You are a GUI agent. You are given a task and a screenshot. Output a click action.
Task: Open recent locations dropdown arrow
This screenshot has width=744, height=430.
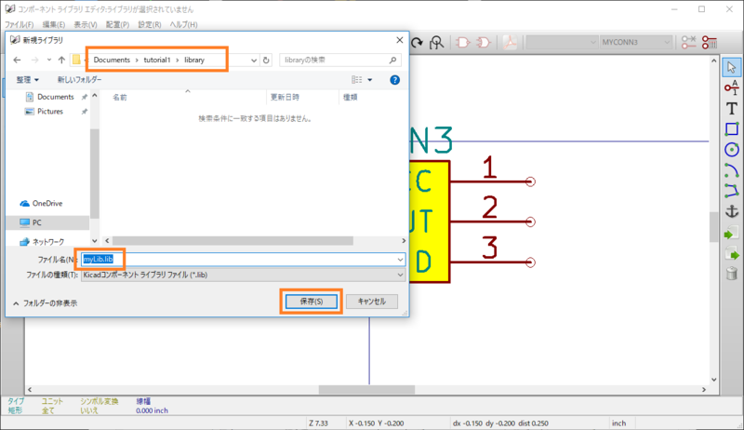pos(49,60)
